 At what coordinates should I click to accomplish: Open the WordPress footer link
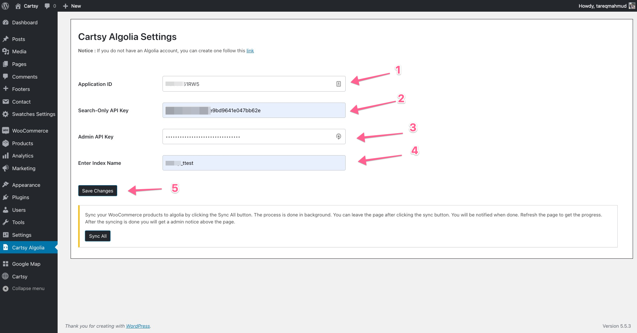(138, 326)
